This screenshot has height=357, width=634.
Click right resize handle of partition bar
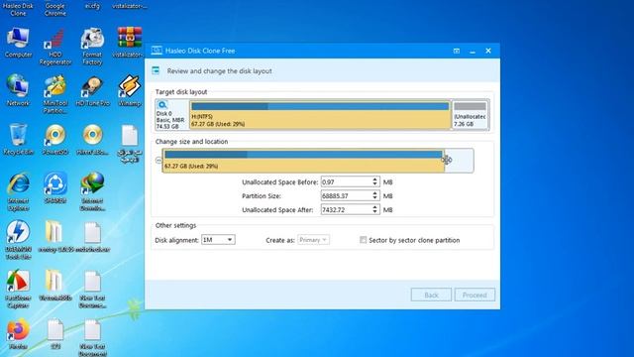[x=447, y=160]
